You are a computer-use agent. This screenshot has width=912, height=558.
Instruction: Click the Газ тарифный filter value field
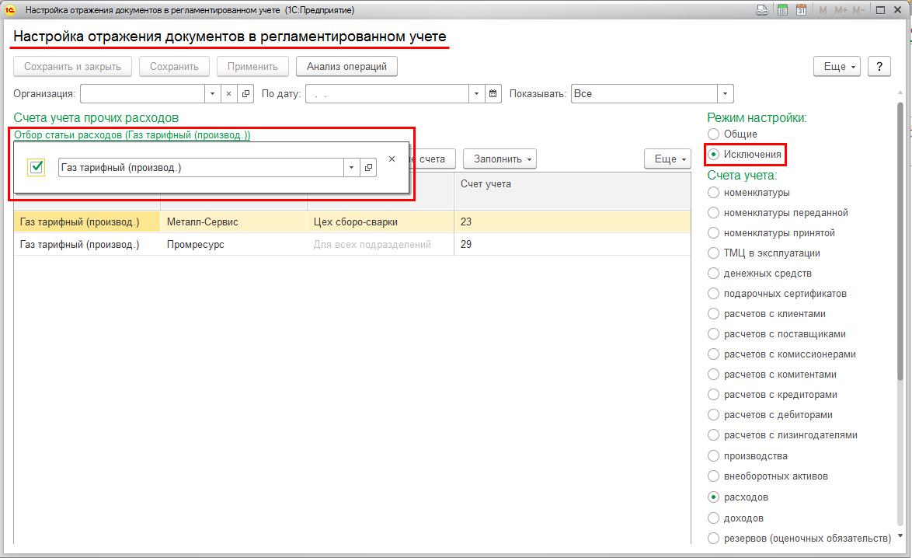coord(201,168)
